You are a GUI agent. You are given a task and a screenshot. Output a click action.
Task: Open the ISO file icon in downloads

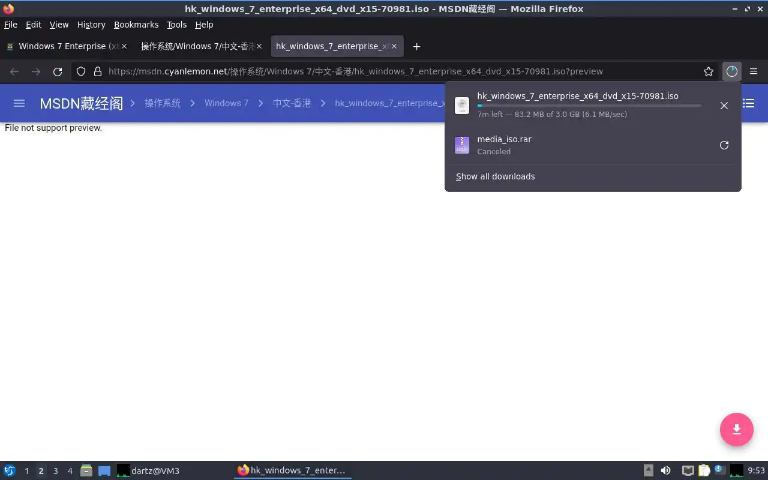pyautogui.click(x=462, y=106)
